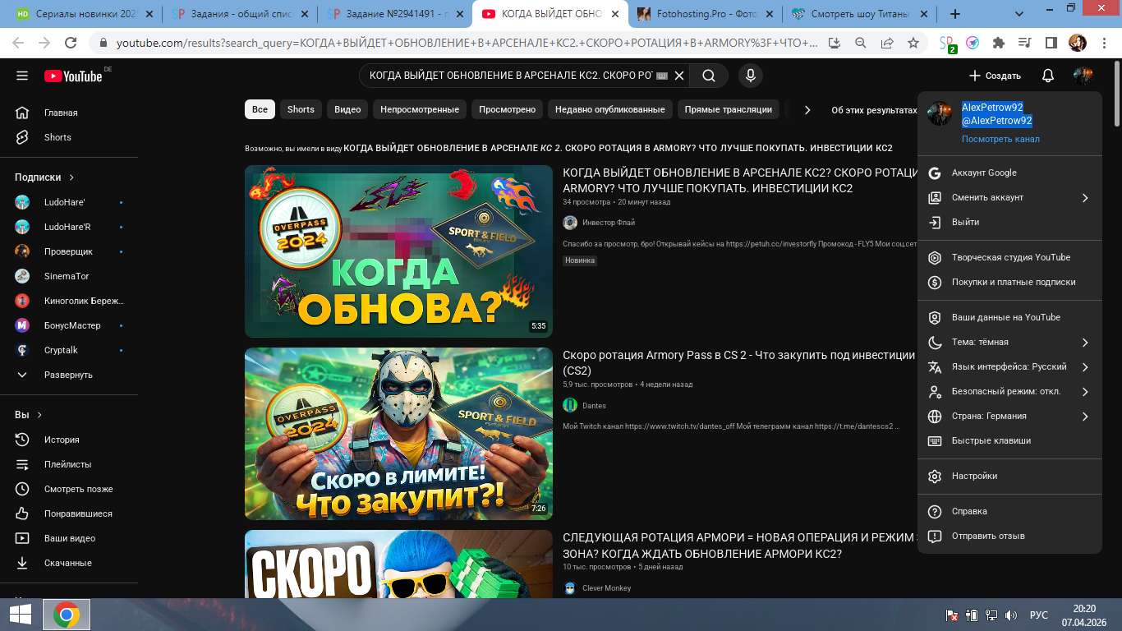
Task: Select the Недавно опубликованные filter chip
Action: [610, 109]
